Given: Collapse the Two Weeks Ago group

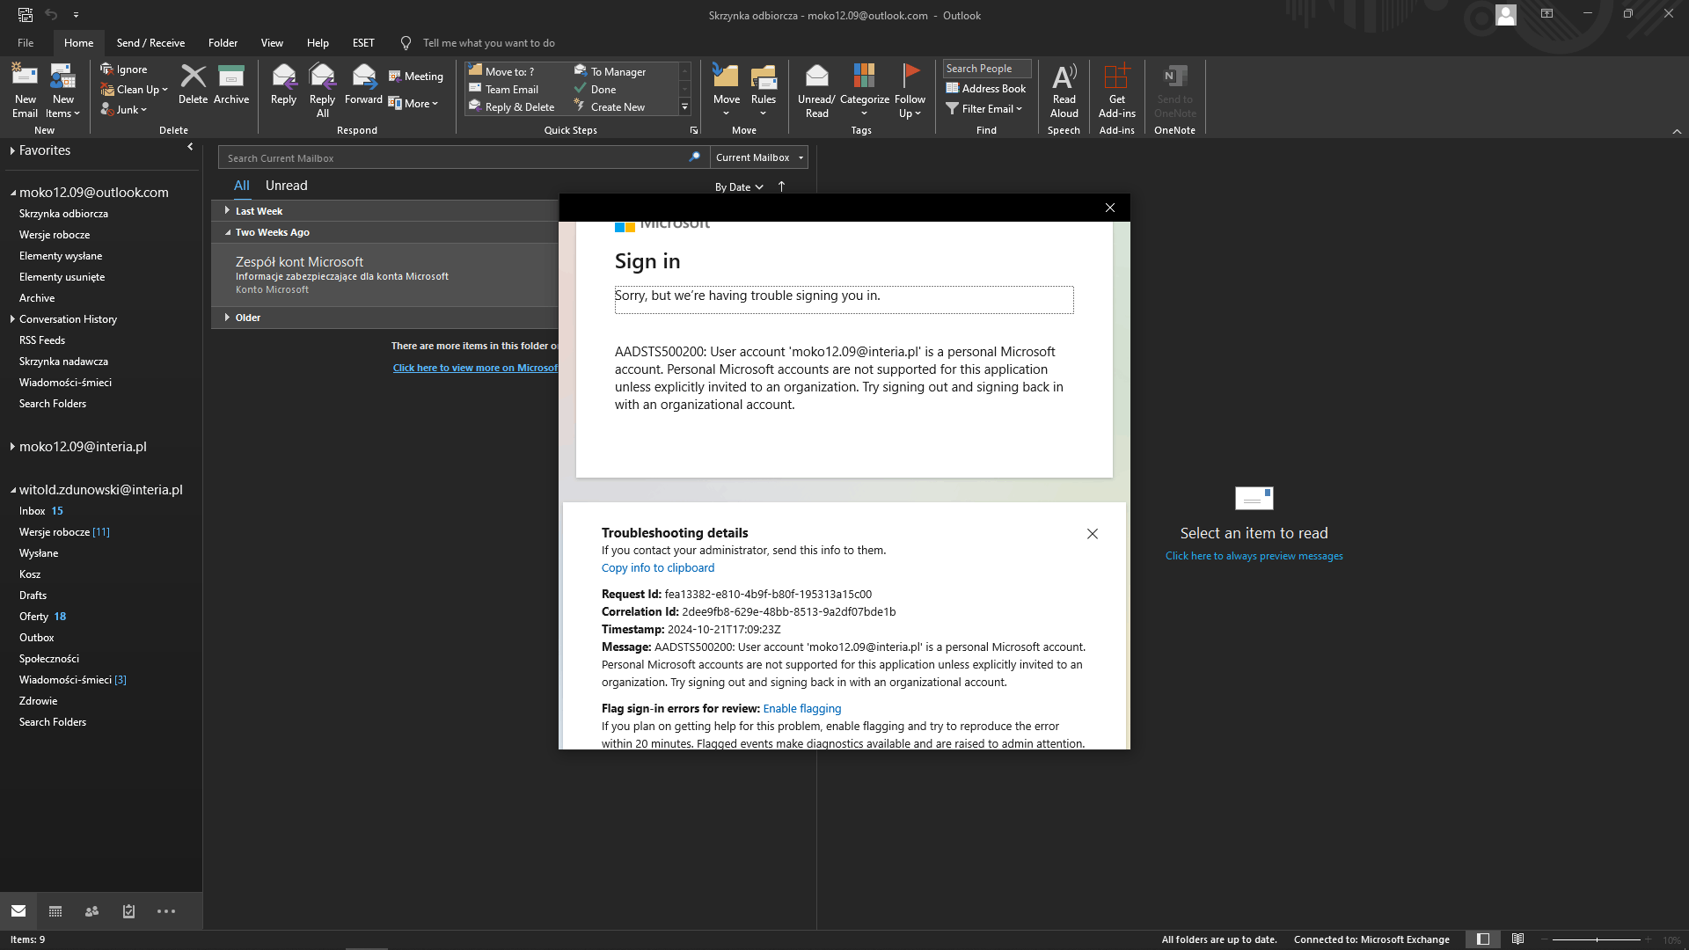Looking at the screenshot, I should [227, 232].
